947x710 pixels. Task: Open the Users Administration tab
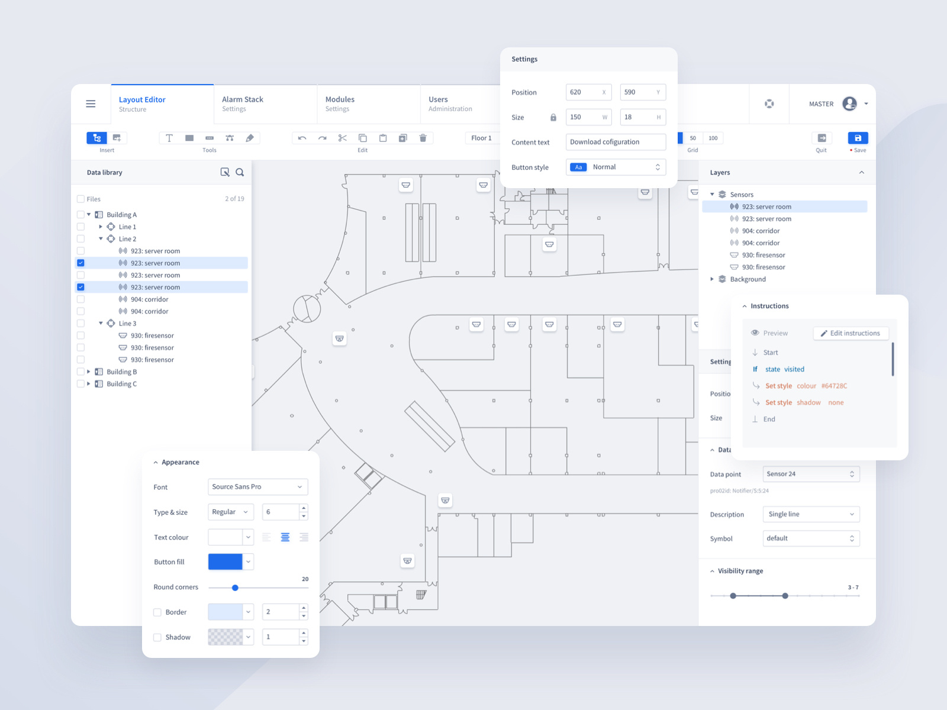(450, 103)
